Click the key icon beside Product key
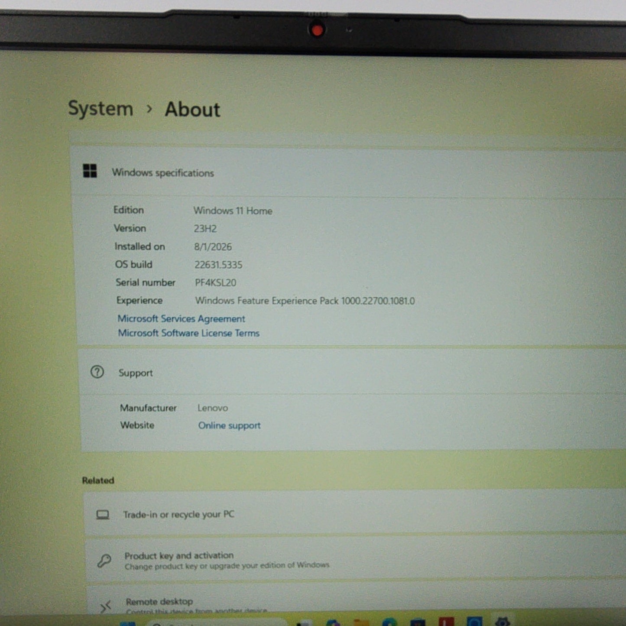The image size is (626, 626). [104, 561]
